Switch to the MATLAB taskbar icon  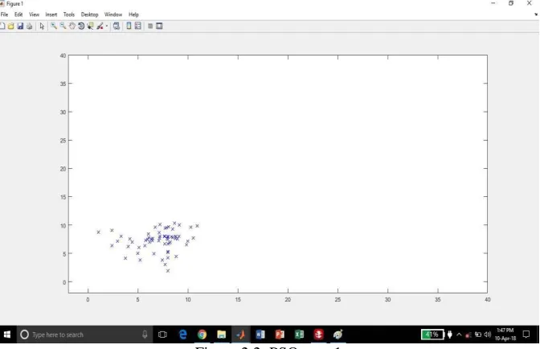tap(241, 335)
